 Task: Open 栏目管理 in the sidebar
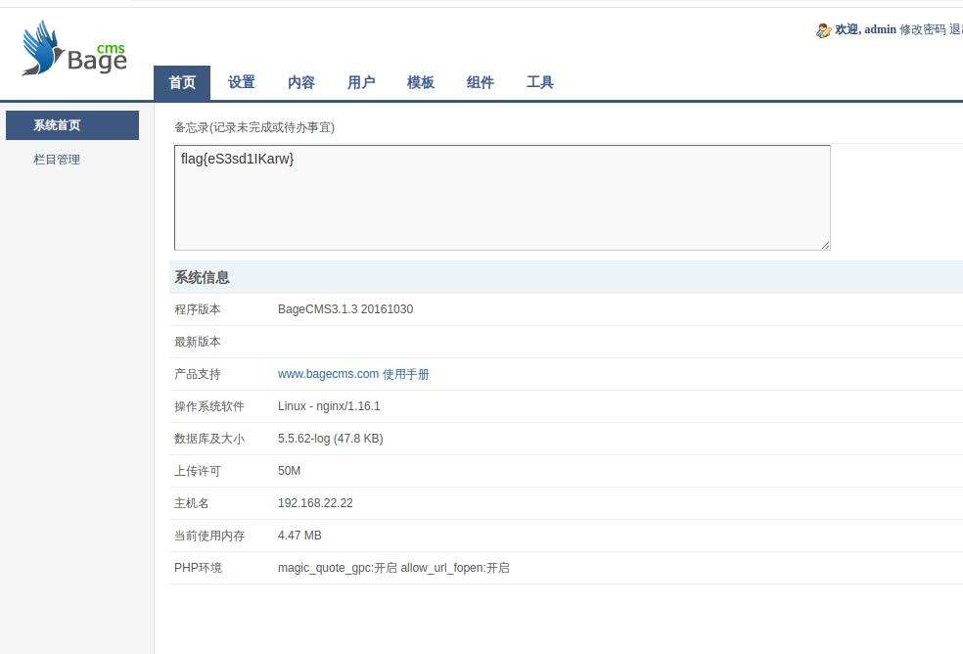pyautogui.click(x=57, y=160)
